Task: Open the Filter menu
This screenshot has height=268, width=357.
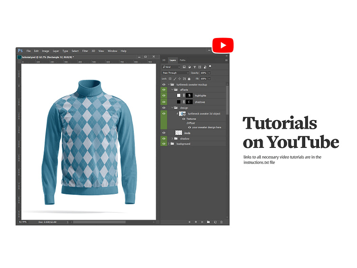Action: click(85, 51)
